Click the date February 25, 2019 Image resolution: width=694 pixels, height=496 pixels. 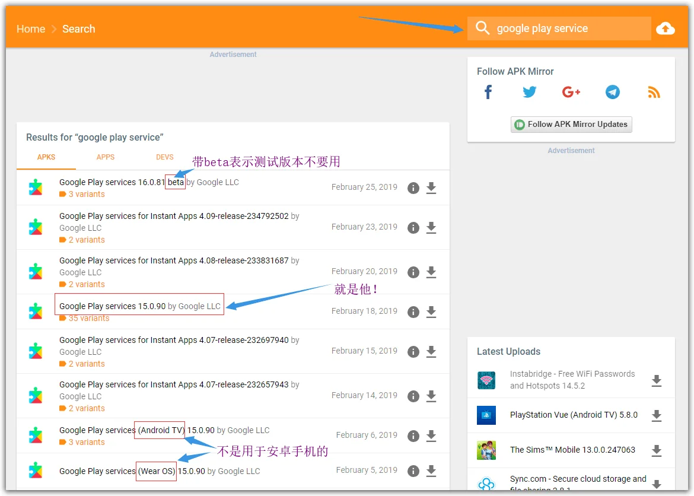pyautogui.click(x=364, y=187)
